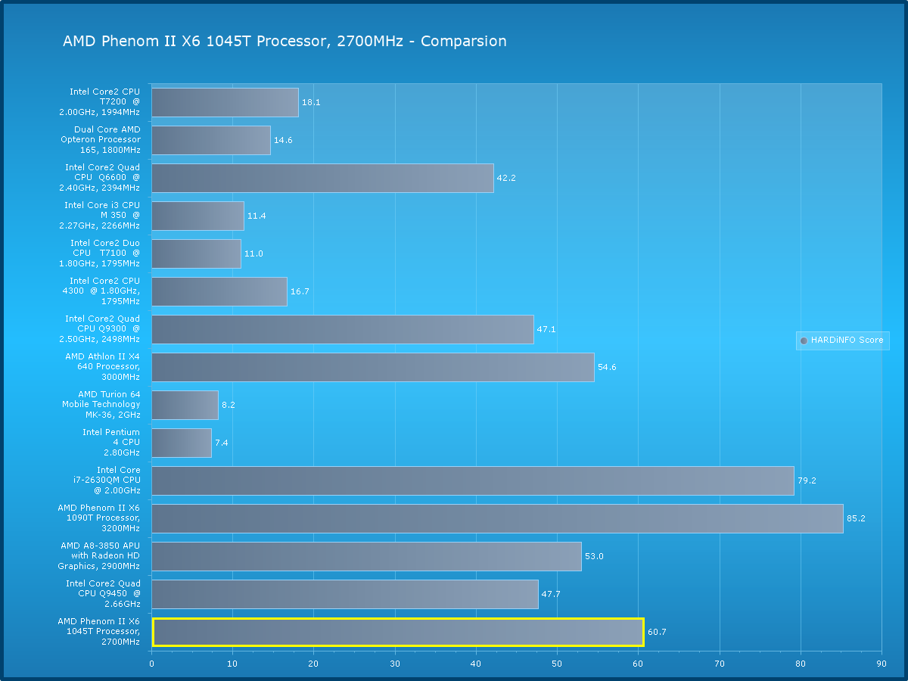908x681 pixels.
Task: Select the Intel Core2 Duo T7100 bar
Action: pos(196,253)
